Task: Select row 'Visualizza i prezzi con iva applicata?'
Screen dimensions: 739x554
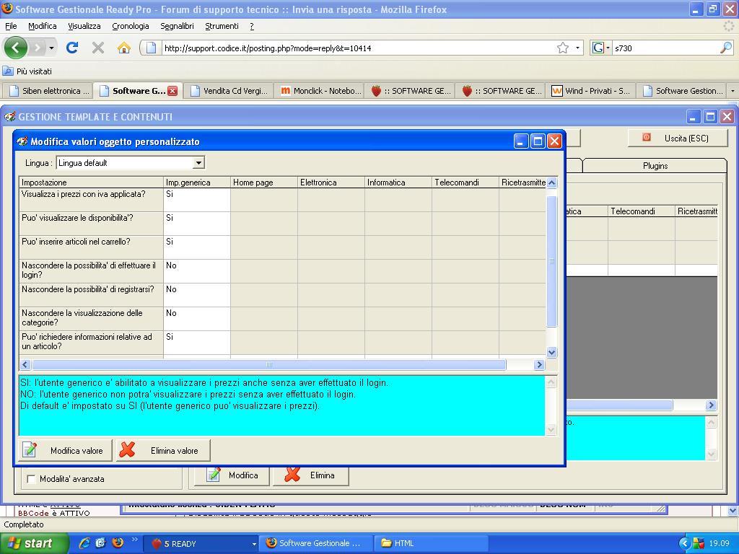Action: click(282, 200)
